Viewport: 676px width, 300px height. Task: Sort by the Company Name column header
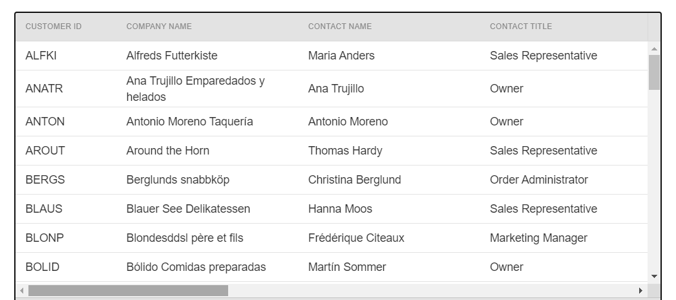[x=159, y=27]
